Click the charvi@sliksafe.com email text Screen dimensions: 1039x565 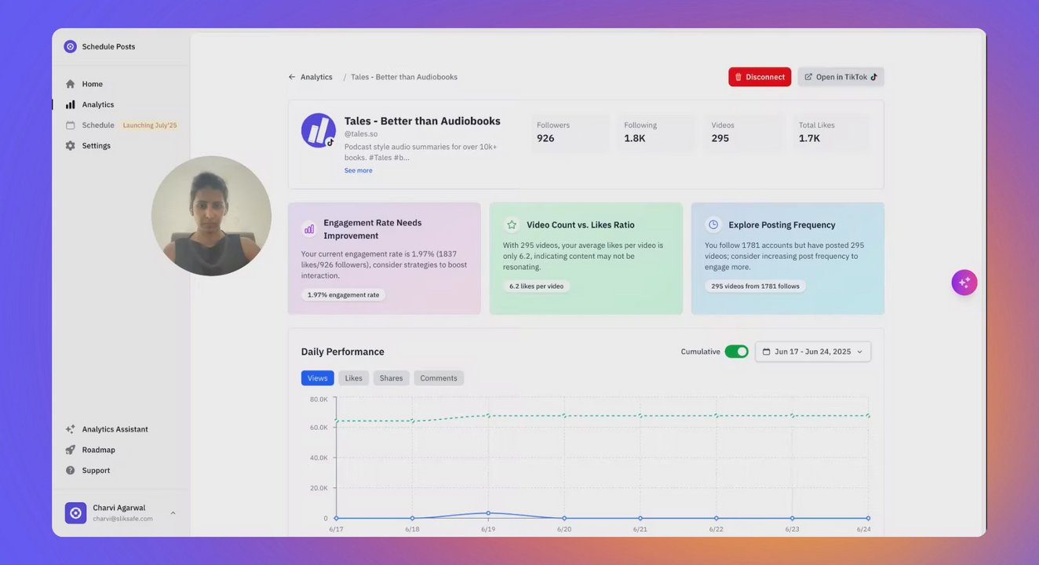click(123, 519)
